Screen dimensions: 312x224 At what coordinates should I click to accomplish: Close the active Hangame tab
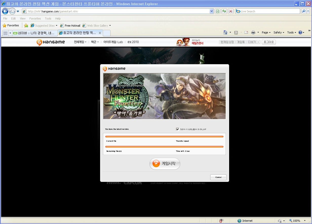100,33
